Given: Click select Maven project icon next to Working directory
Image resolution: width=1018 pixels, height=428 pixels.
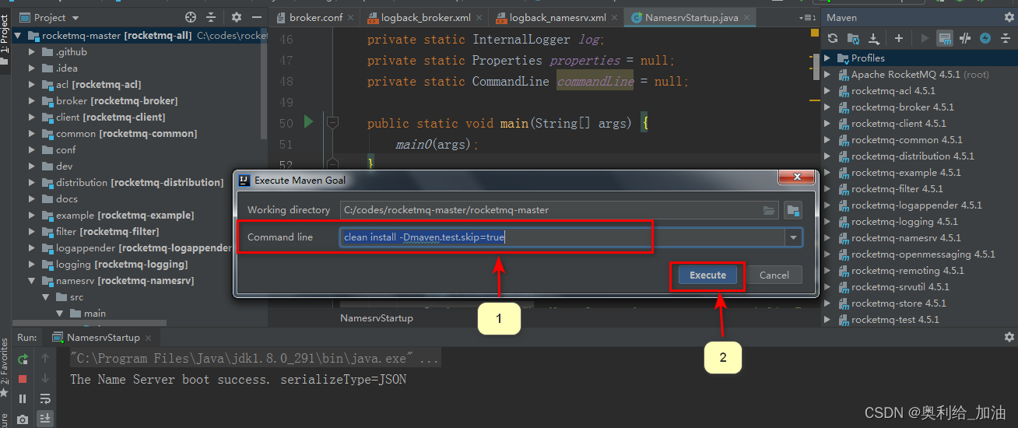Looking at the screenshot, I should [x=793, y=210].
